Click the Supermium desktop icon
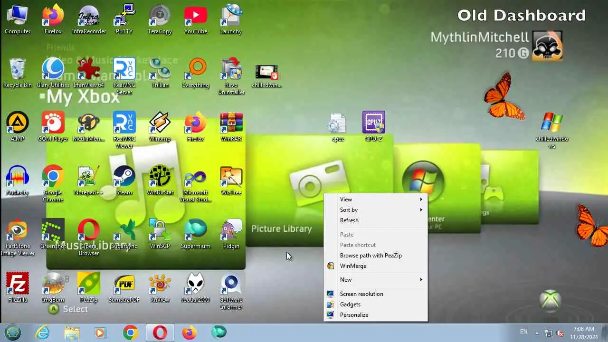The height and width of the screenshot is (342, 608). [196, 234]
